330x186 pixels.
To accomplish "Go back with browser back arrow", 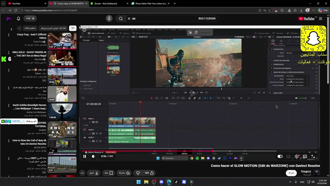I will pos(3,10).
